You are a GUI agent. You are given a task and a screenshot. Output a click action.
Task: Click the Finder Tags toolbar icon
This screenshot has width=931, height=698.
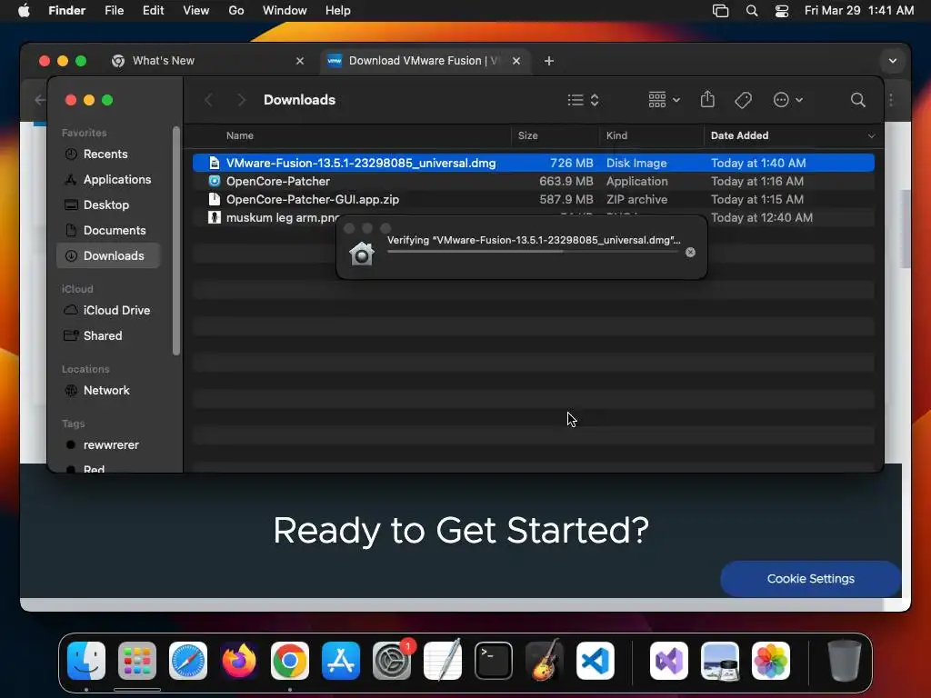(x=743, y=100)
